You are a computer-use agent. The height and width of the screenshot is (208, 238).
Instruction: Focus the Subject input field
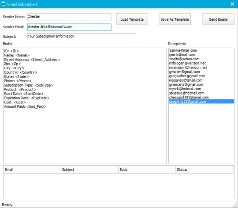pos(81,37)
